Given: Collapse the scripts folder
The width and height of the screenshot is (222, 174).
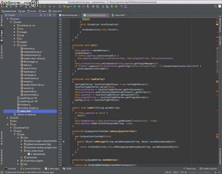Looking at the screenshot, I should tap(14, 45).
